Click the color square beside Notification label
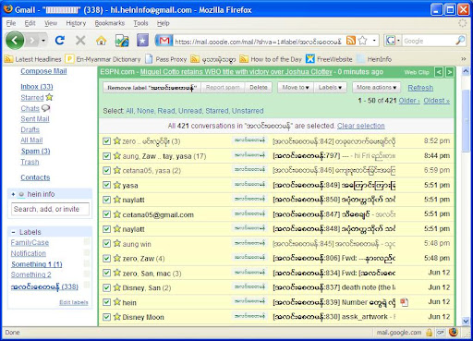473x341 pixels. coord(87,252)
